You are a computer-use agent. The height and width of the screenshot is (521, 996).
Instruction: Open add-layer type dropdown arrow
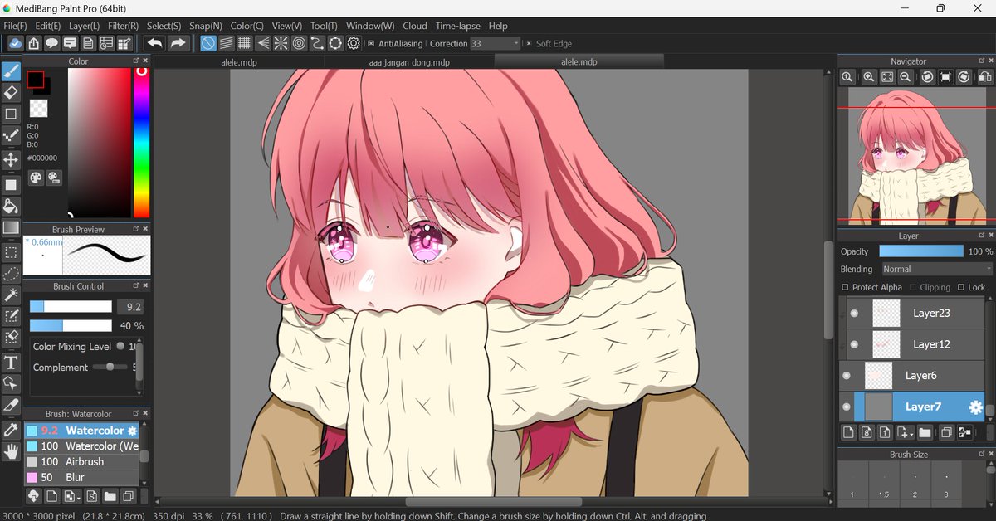tap(911, 434)
